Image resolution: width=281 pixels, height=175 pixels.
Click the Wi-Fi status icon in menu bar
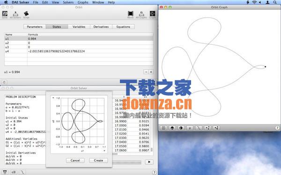254,2
